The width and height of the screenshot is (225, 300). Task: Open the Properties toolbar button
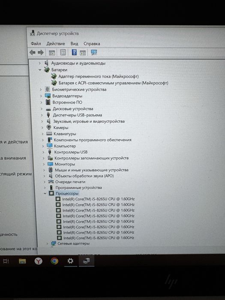point(63,52)
